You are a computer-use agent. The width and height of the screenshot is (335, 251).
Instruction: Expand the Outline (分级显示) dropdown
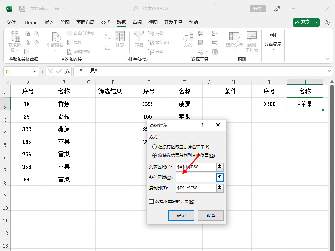click(273, 49)
